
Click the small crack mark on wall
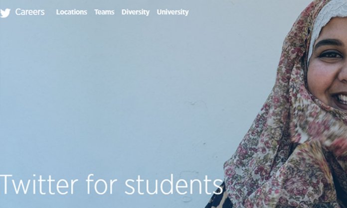196,103
